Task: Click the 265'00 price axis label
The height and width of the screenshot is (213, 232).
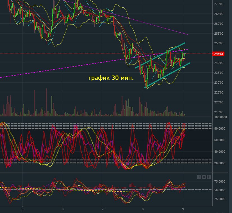Action: click(219, 14)
